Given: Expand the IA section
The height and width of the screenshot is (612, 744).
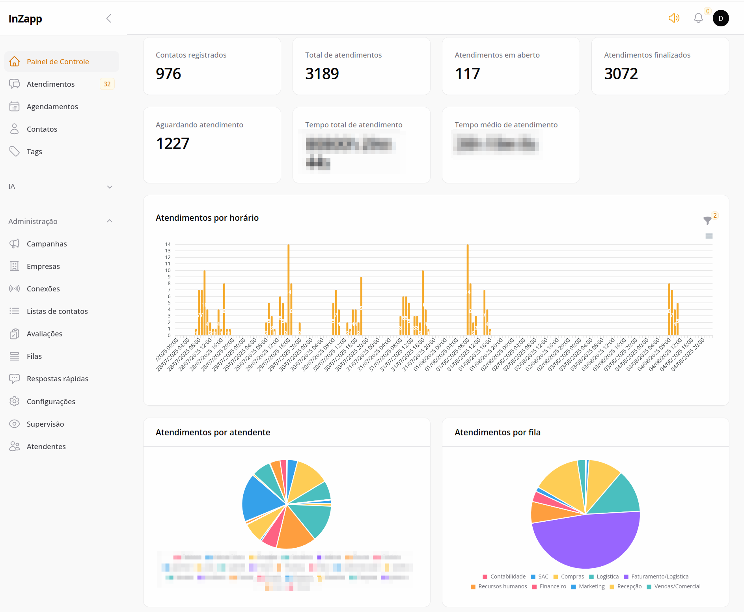Looking at the screenshot, I should (109, 187).
